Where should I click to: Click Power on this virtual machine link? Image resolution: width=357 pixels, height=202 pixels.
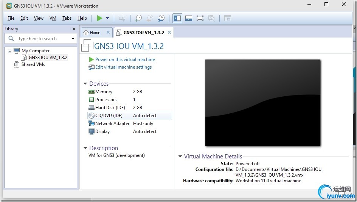(x=125, y=60)
